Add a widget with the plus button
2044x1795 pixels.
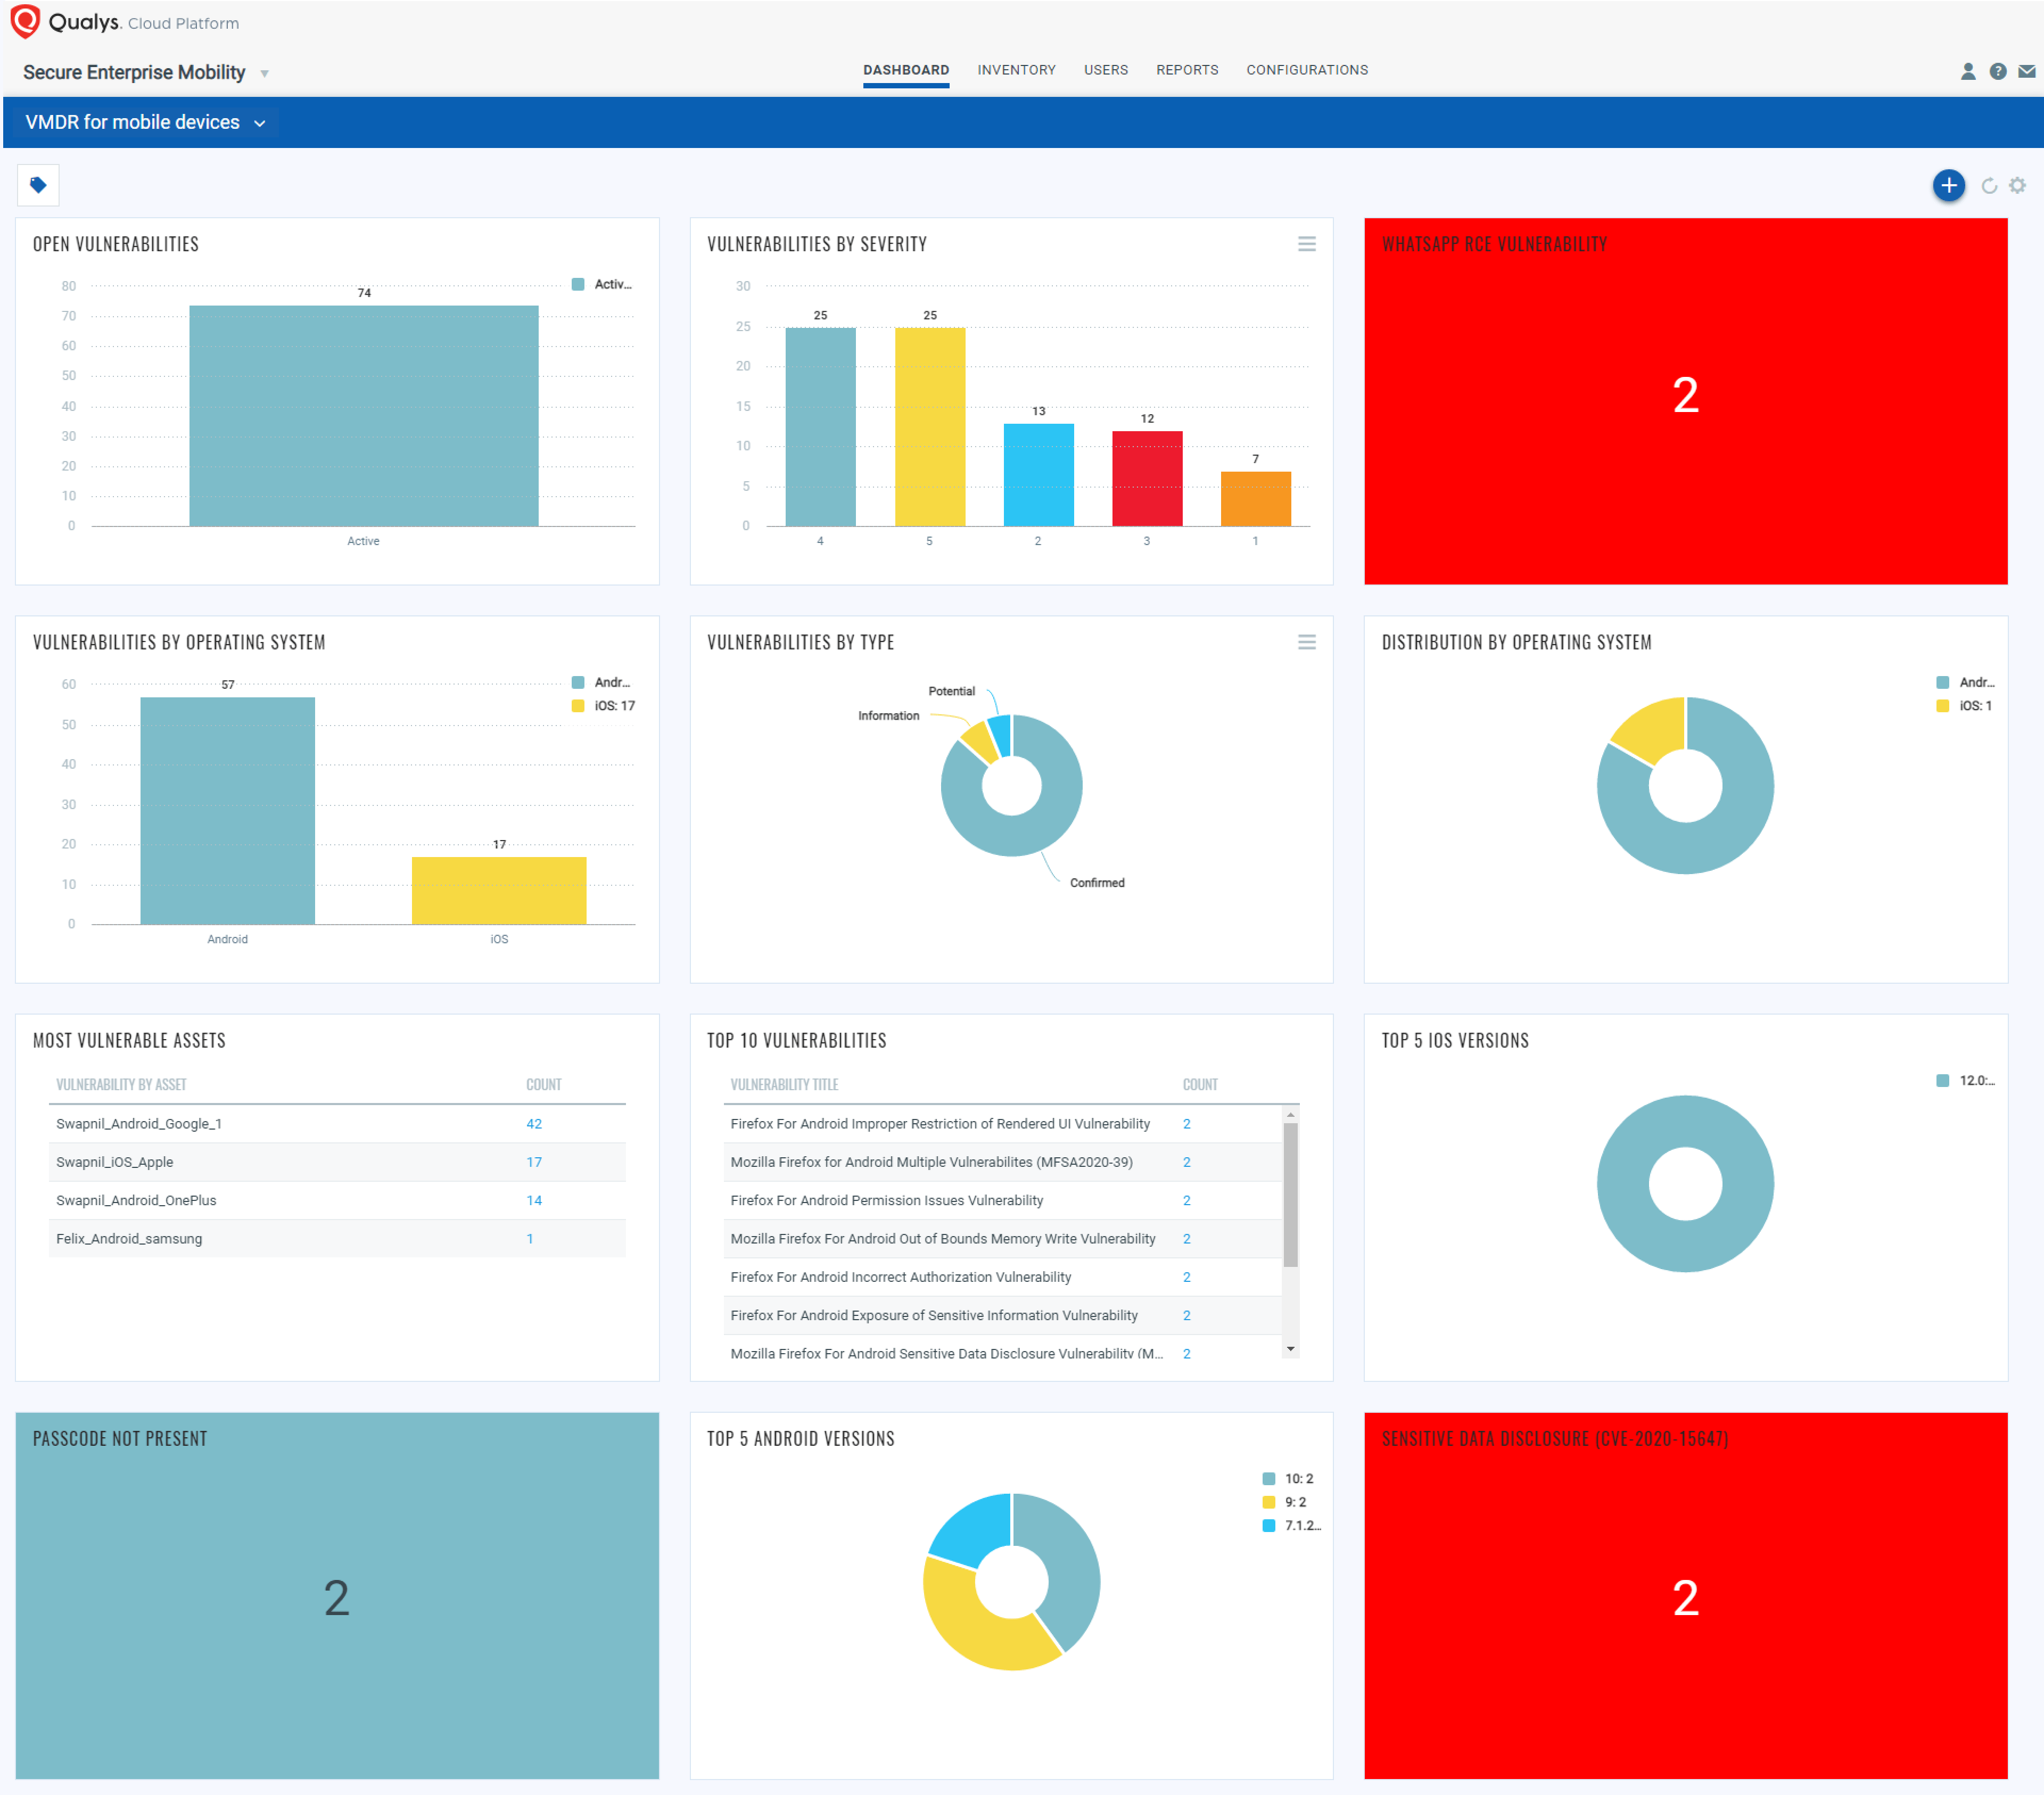pos(1948,185)
